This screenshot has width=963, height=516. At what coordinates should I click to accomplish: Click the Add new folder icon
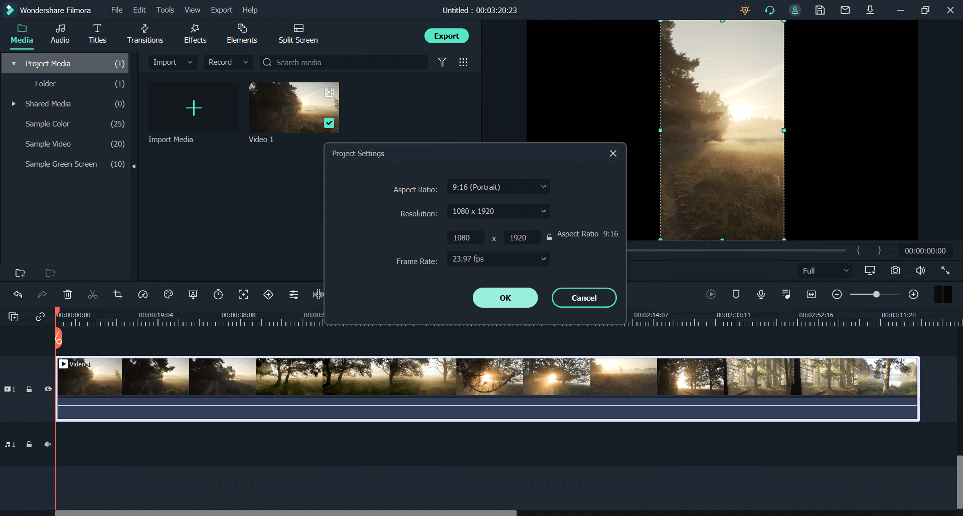(x=20, y=273)
